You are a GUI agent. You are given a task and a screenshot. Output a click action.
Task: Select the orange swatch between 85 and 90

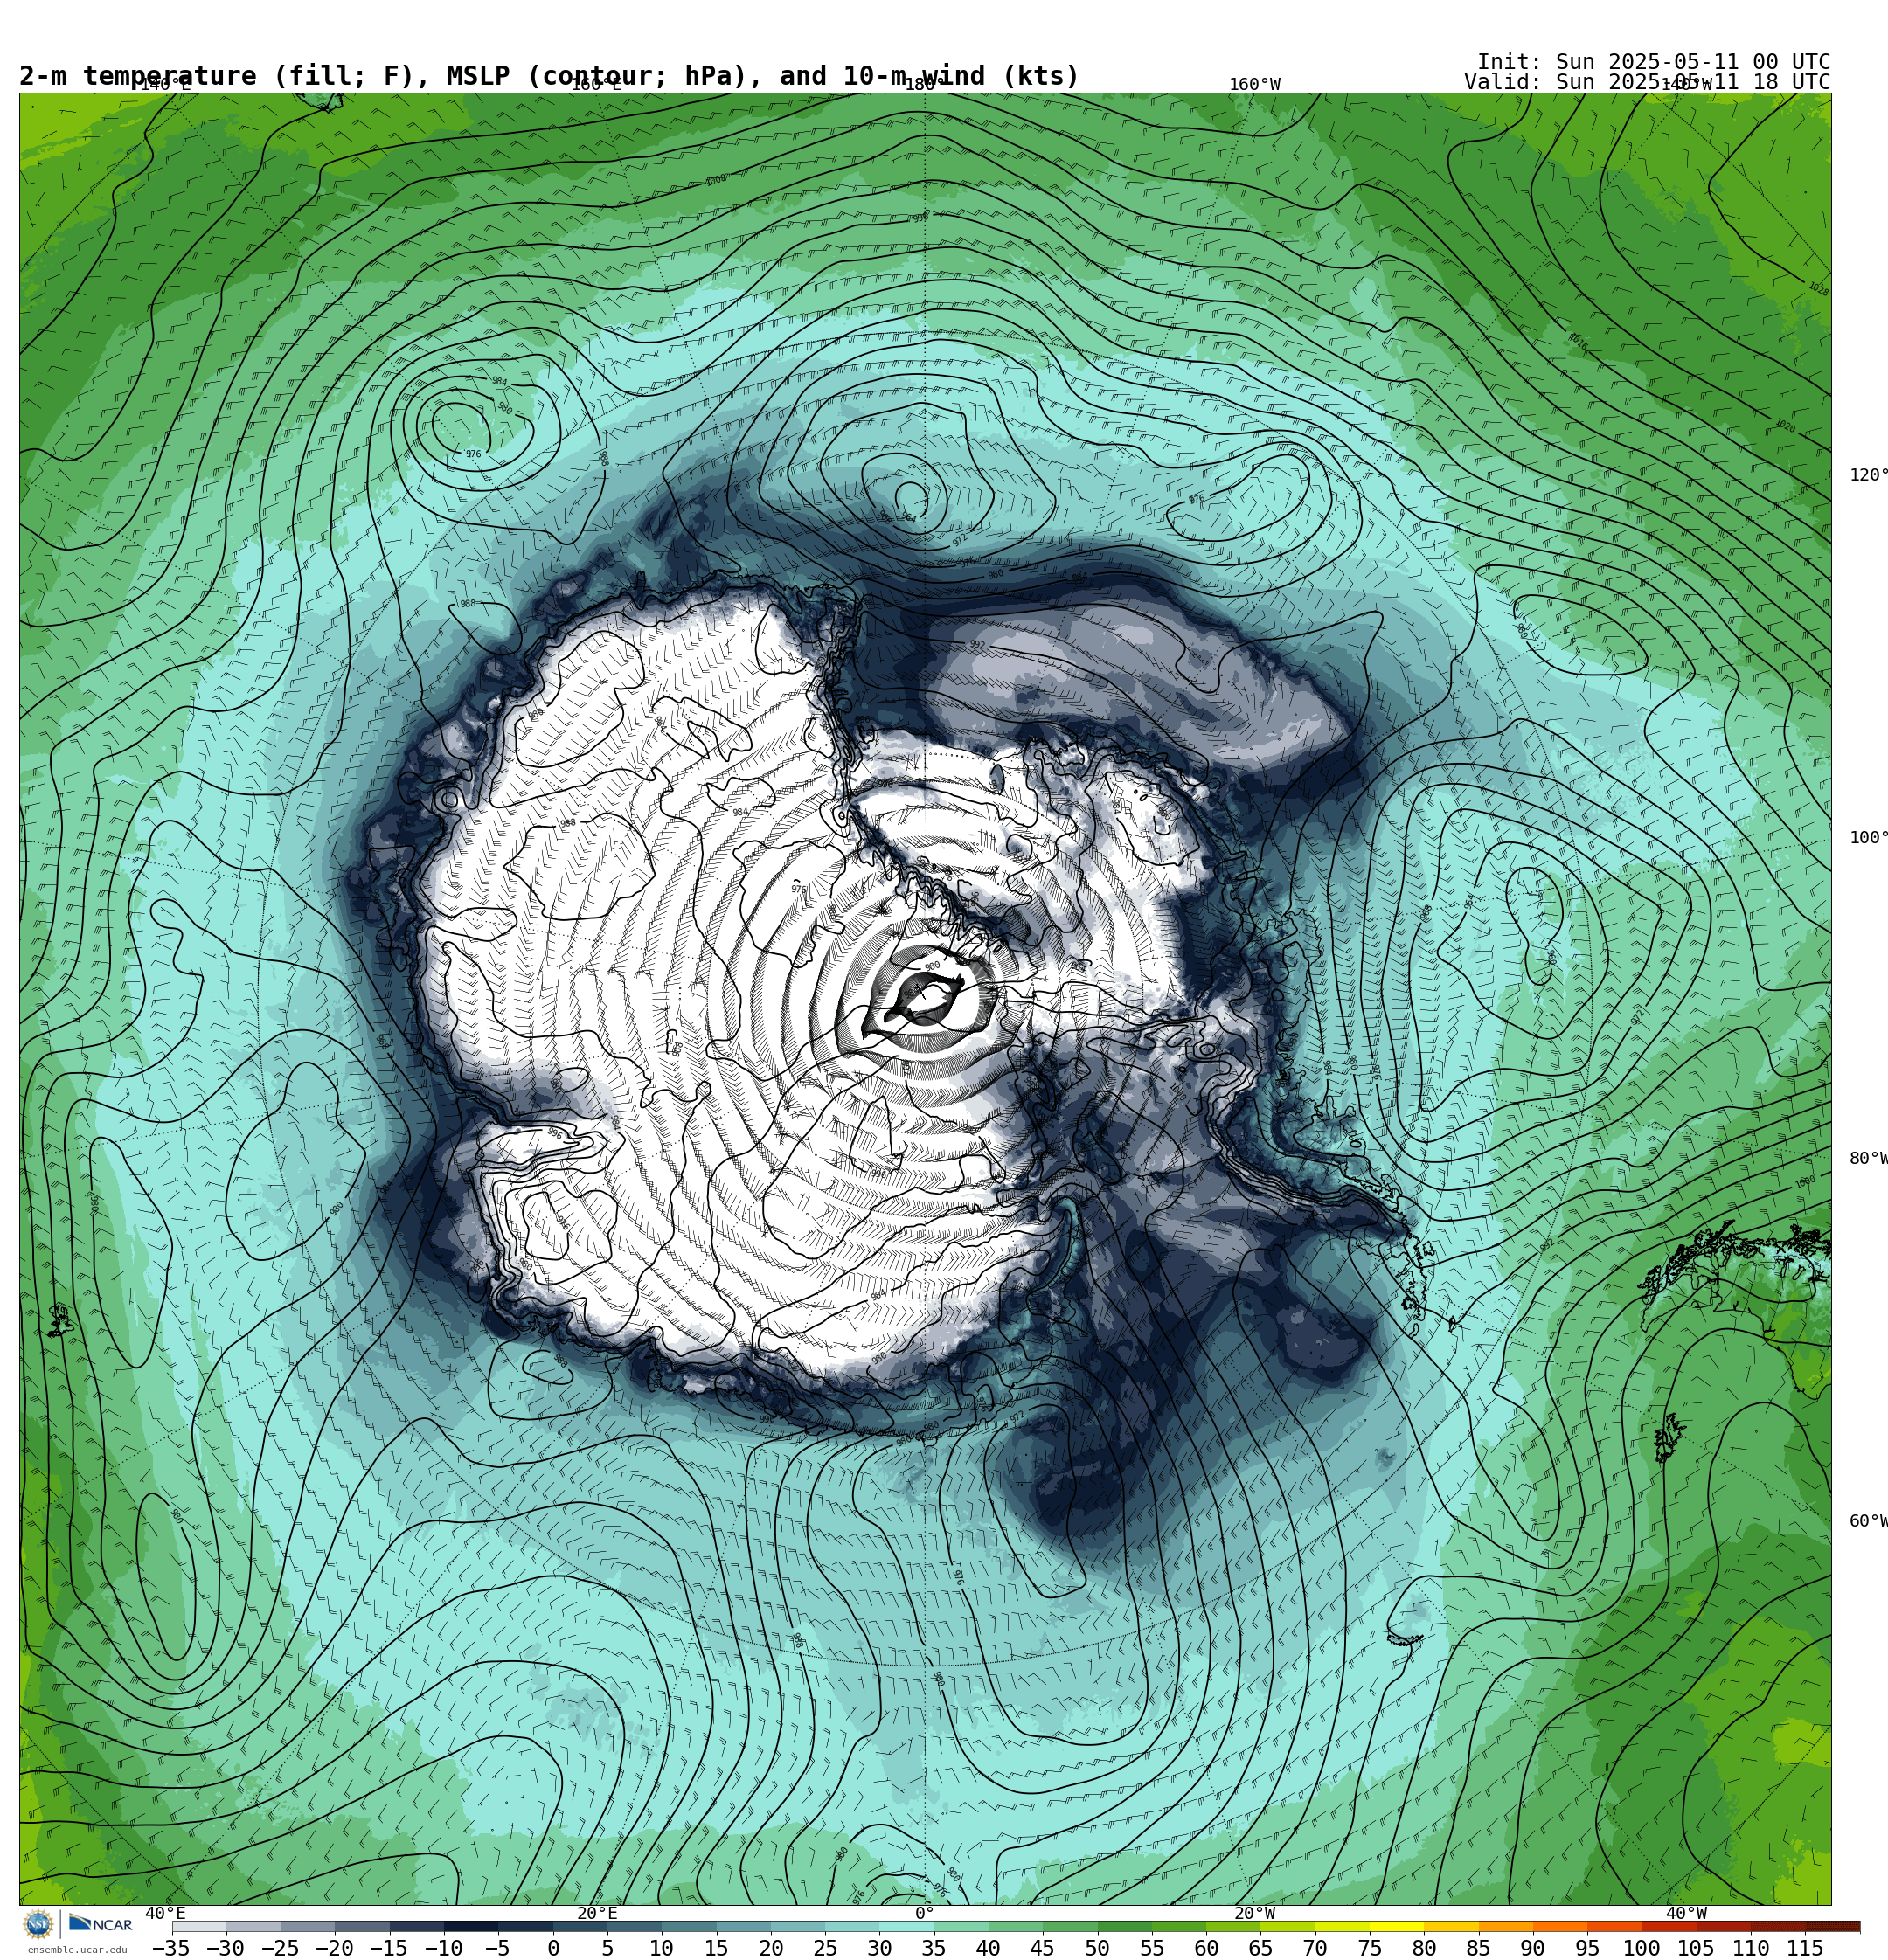point(1506,1926)
